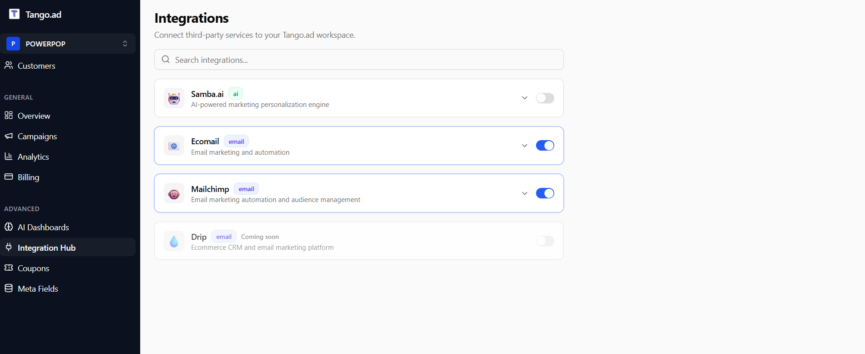The width and height of the screenshot is (865, 354).
Task: Click the Mailchimp monkey logo
Action: tap(174, 193)
